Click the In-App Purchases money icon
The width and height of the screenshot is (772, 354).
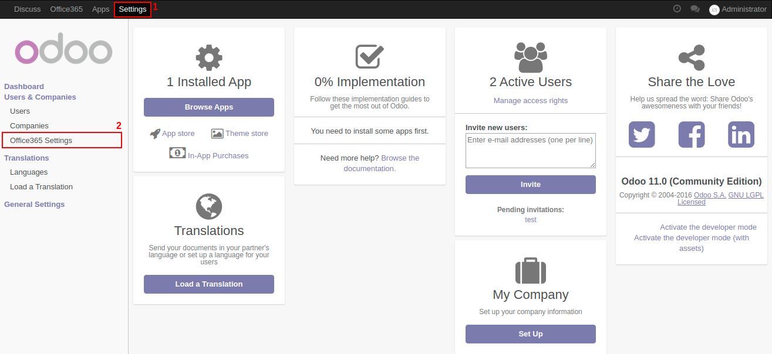(177, 153)
